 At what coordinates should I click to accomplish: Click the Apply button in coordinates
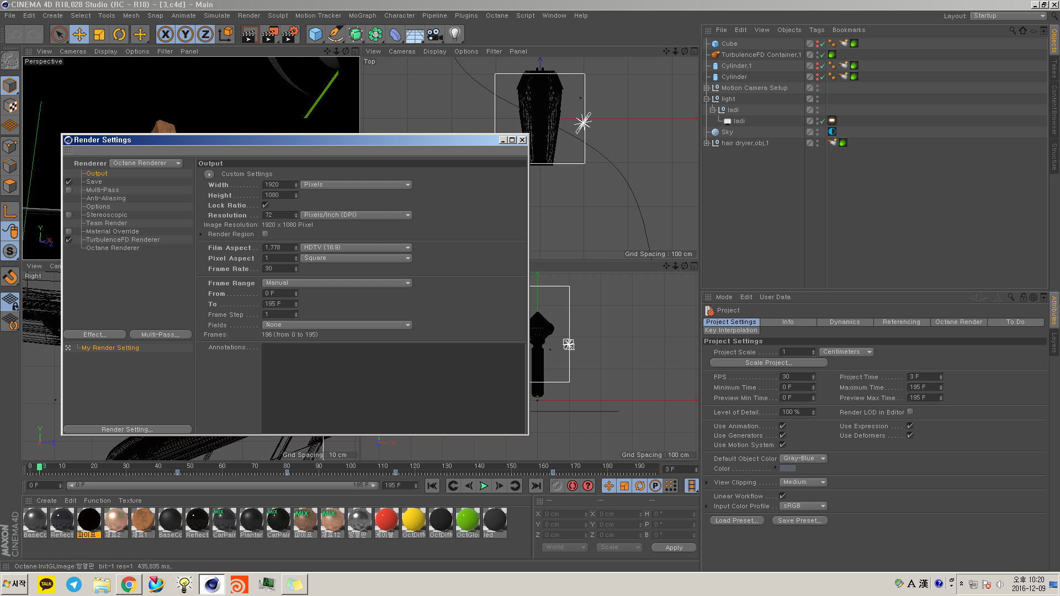[x=674, y=547]
